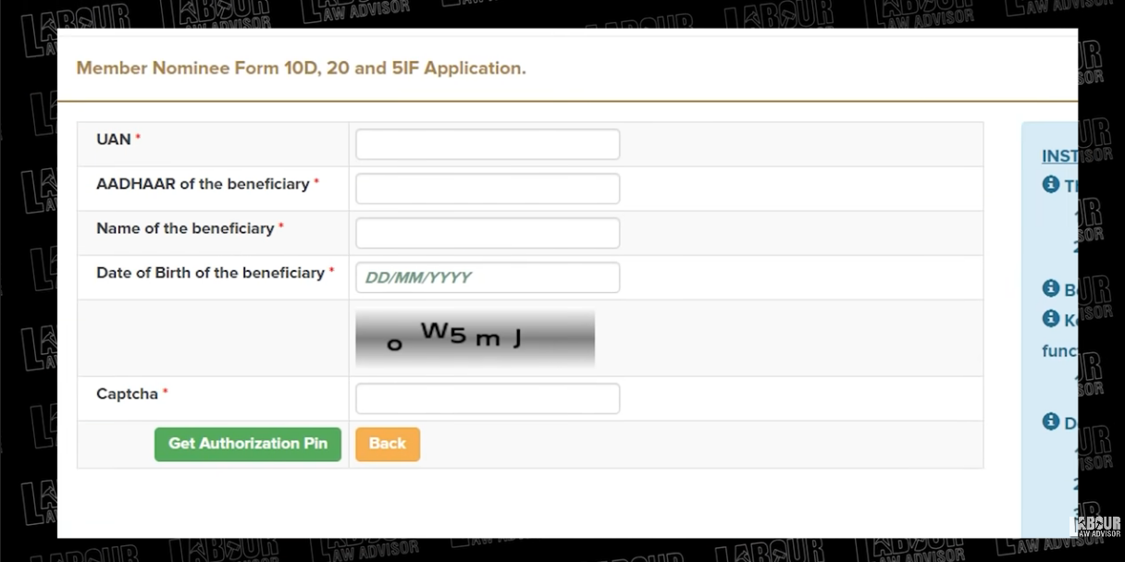Click the info icon beside the 'K' line

click(x=1050, y=319)
